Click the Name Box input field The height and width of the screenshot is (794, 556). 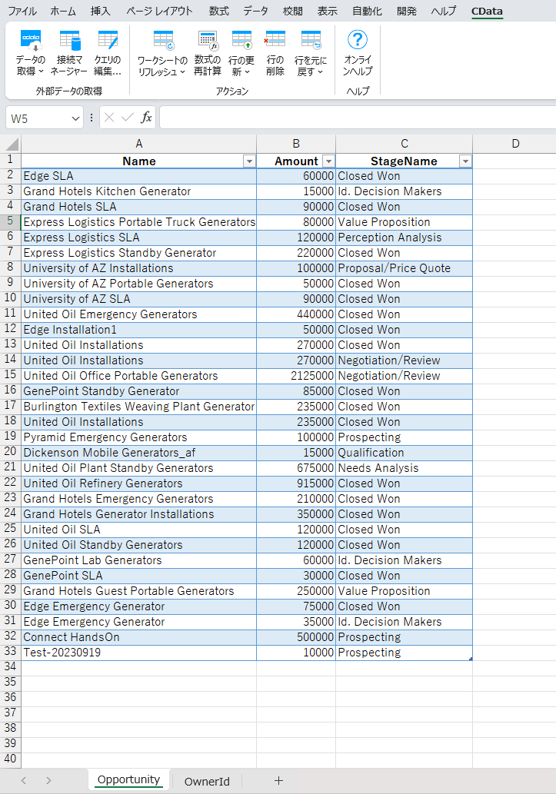[x=38, y=118]
